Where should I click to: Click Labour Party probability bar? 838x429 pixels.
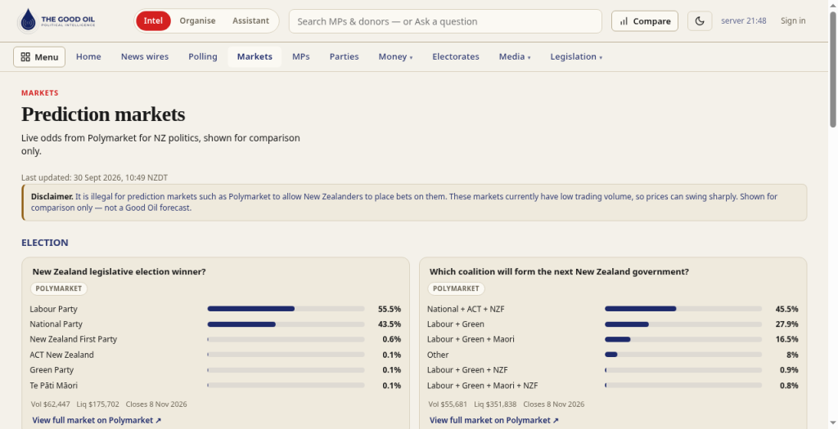click(x=286, y=309)
